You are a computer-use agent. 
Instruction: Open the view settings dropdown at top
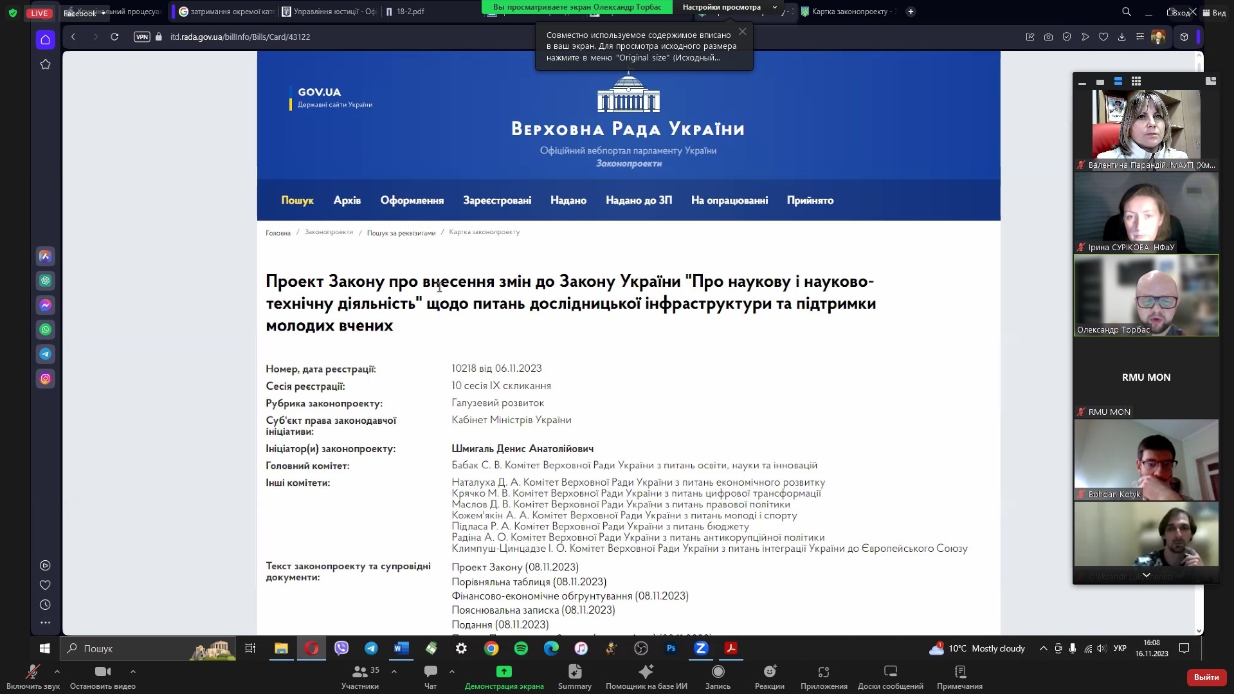729,7
